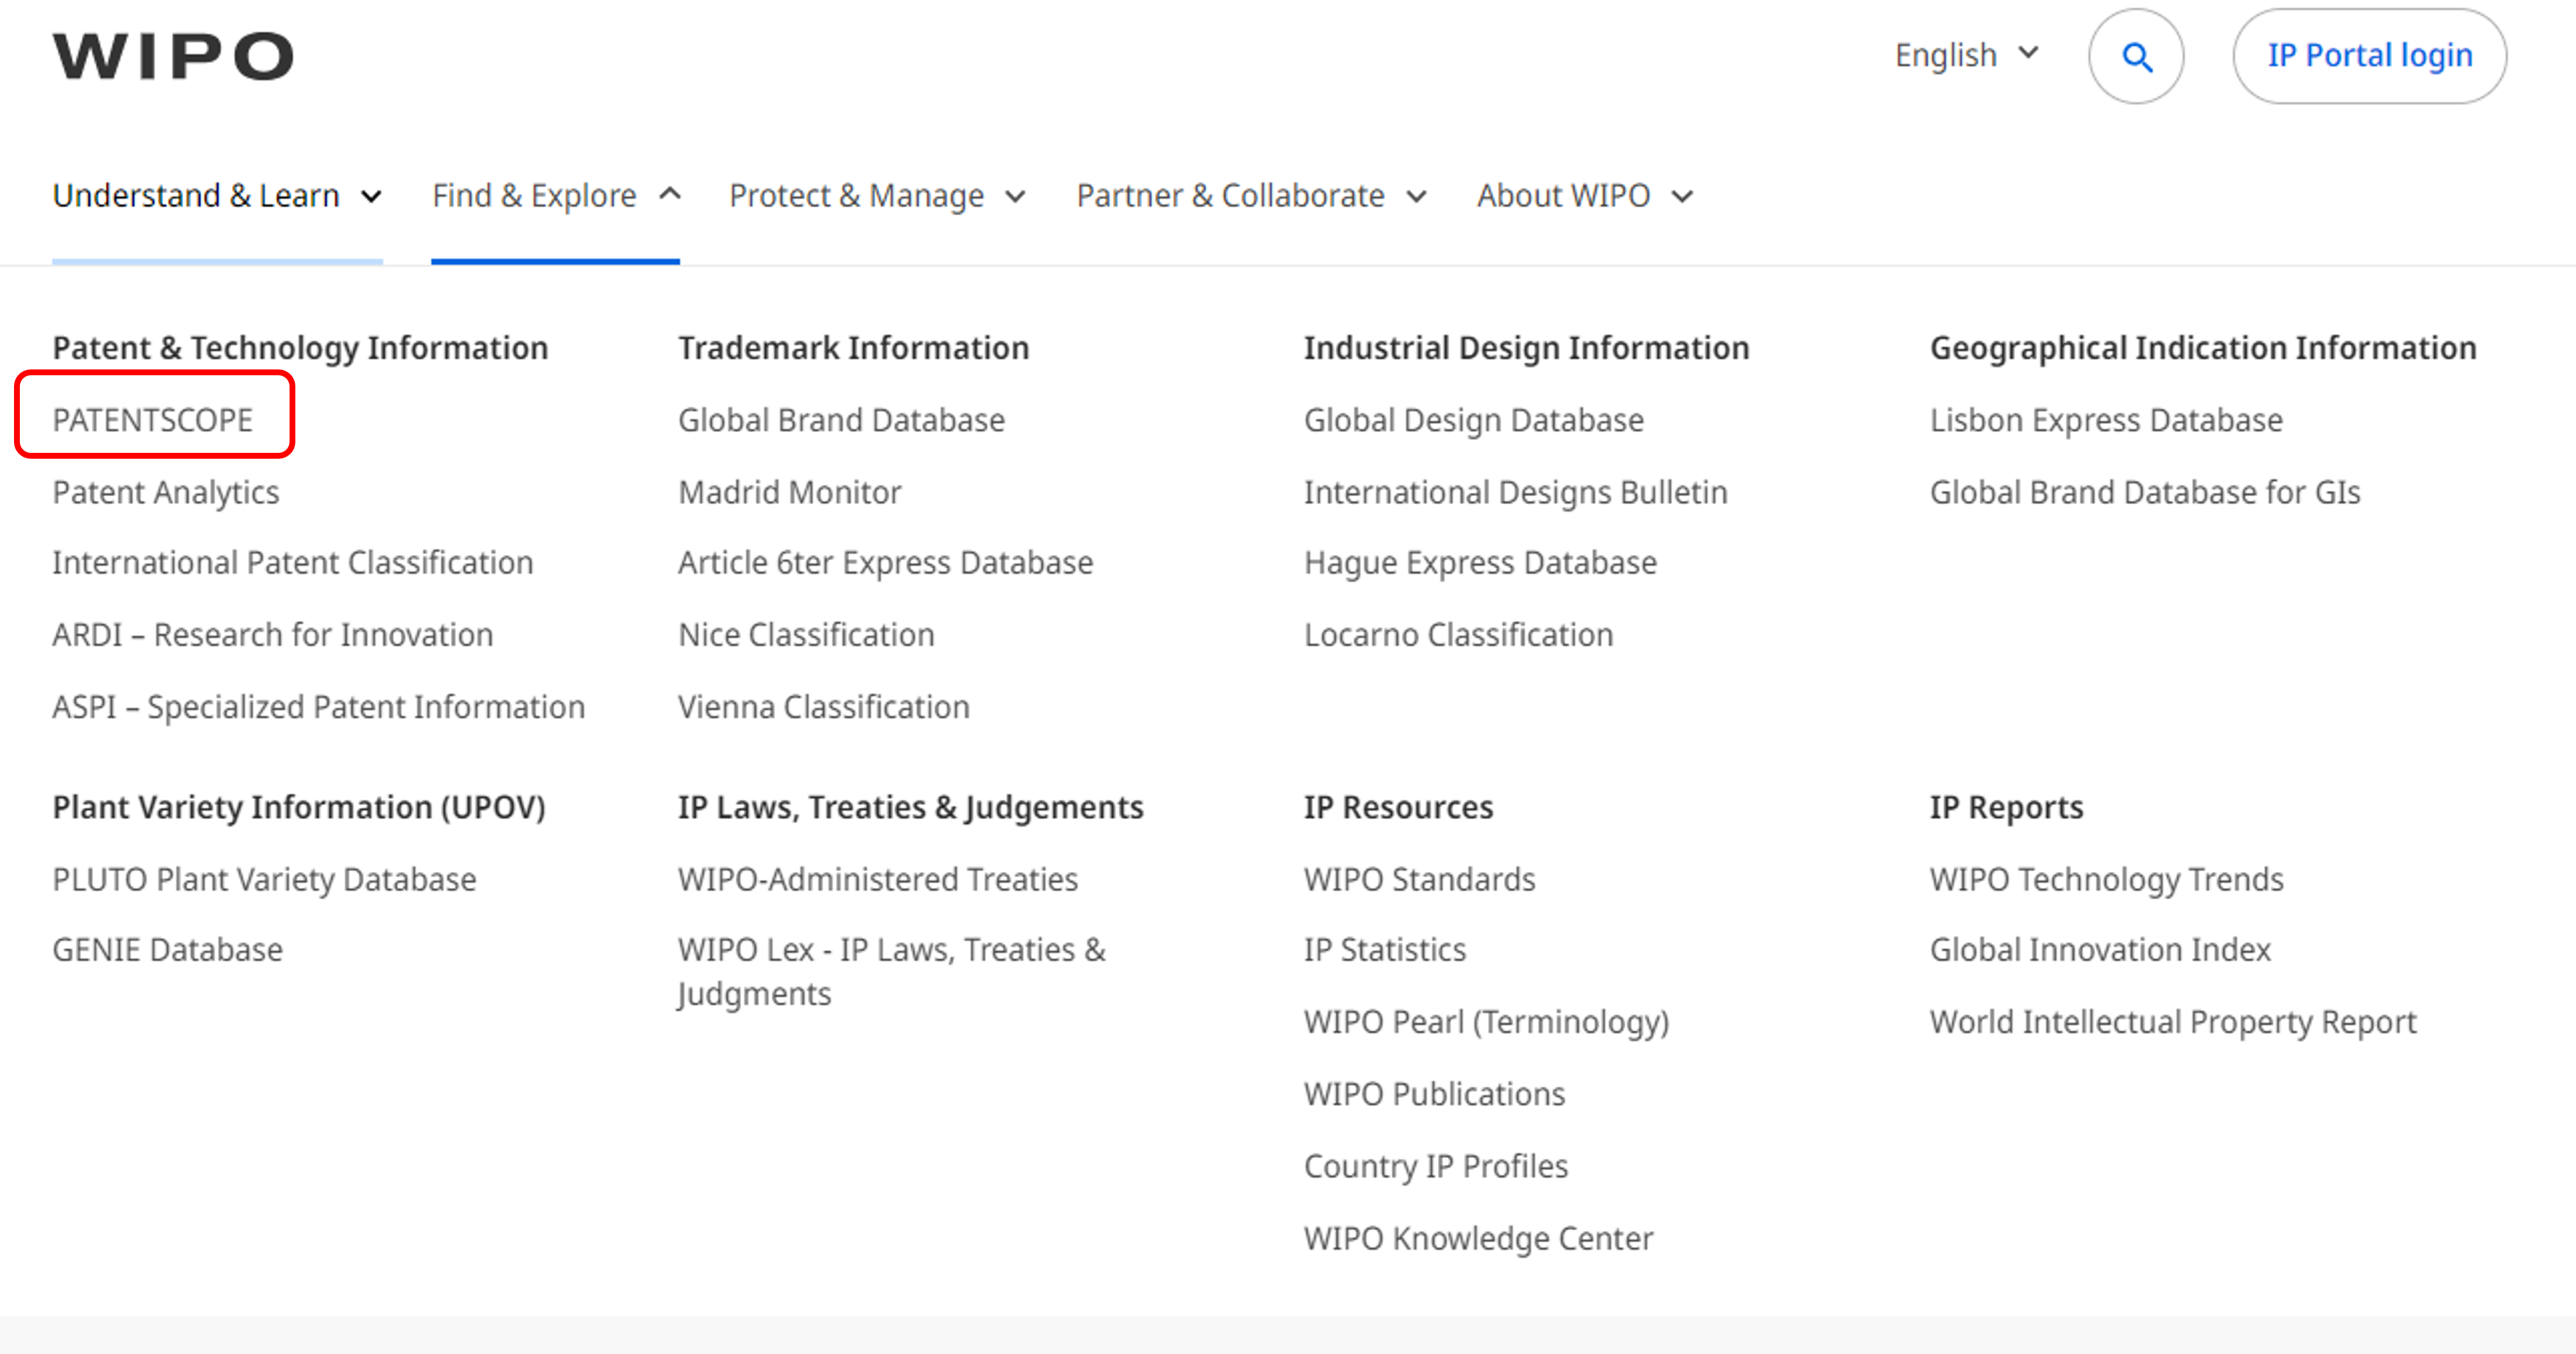Image resolution: width=2576 pixels, height=1354 pixels.
Task: Click the IP Portal login button
Action: tap(2369, 56)
